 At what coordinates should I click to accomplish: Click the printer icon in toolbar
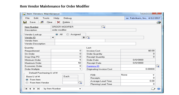(x=159, y=22)
